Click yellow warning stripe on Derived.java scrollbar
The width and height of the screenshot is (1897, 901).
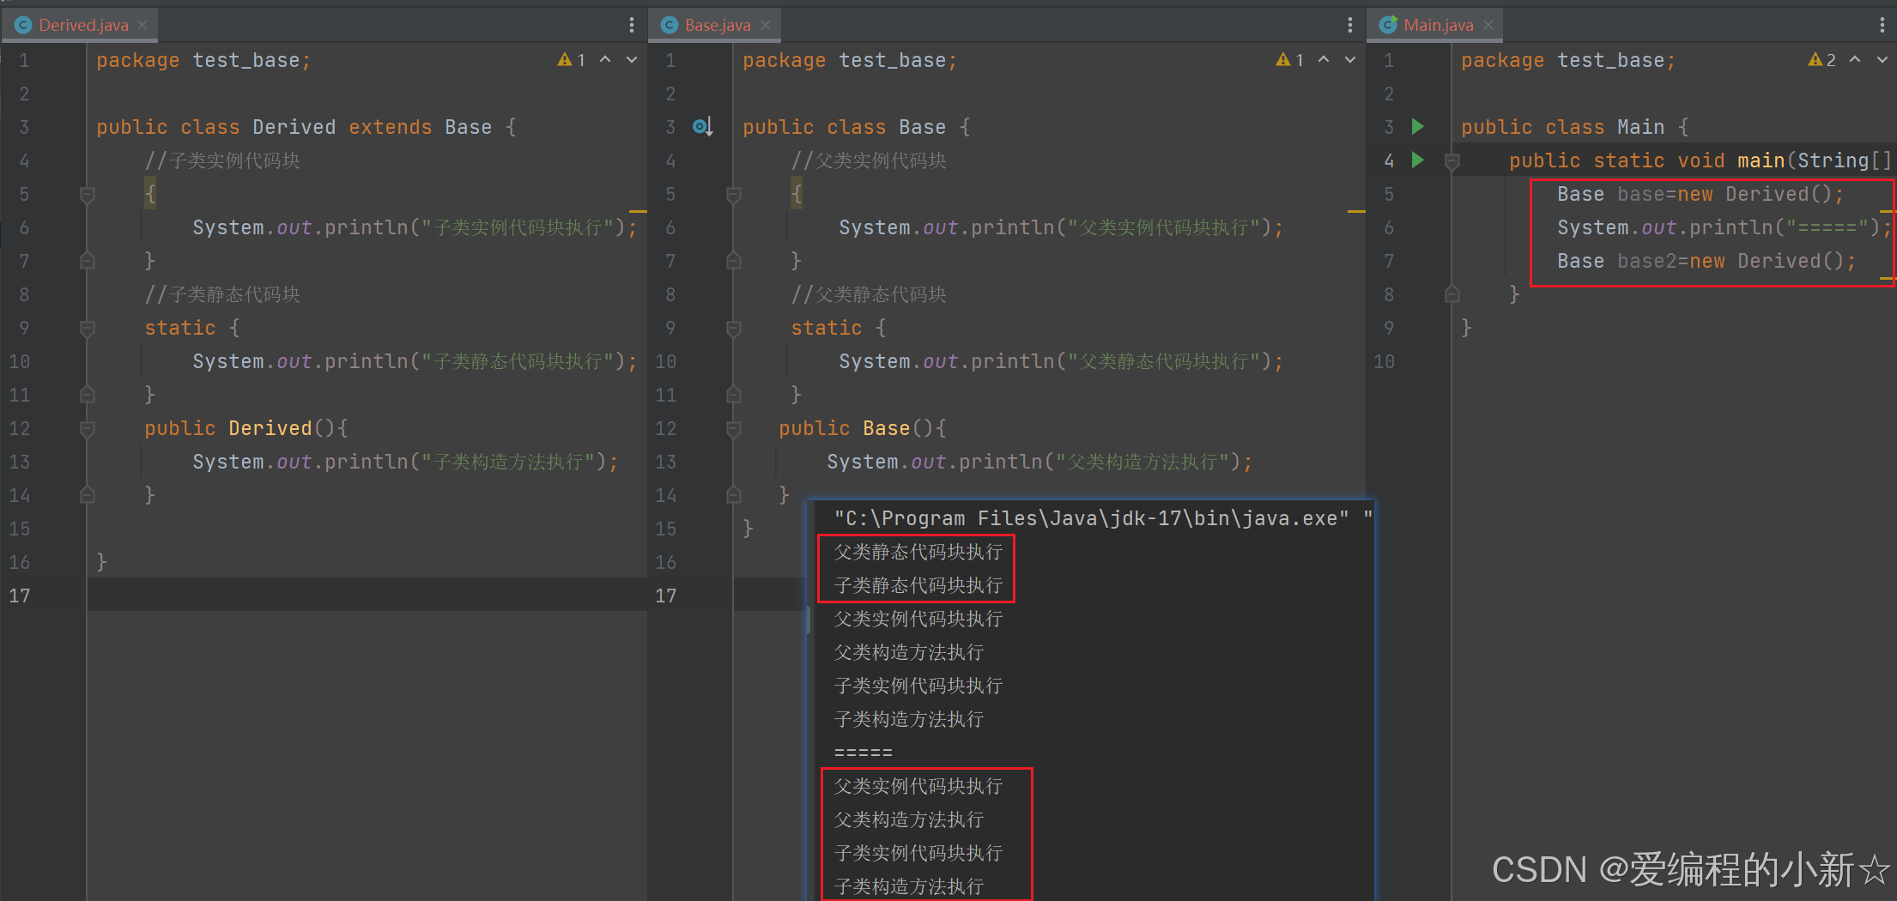(x=638, y=210)
